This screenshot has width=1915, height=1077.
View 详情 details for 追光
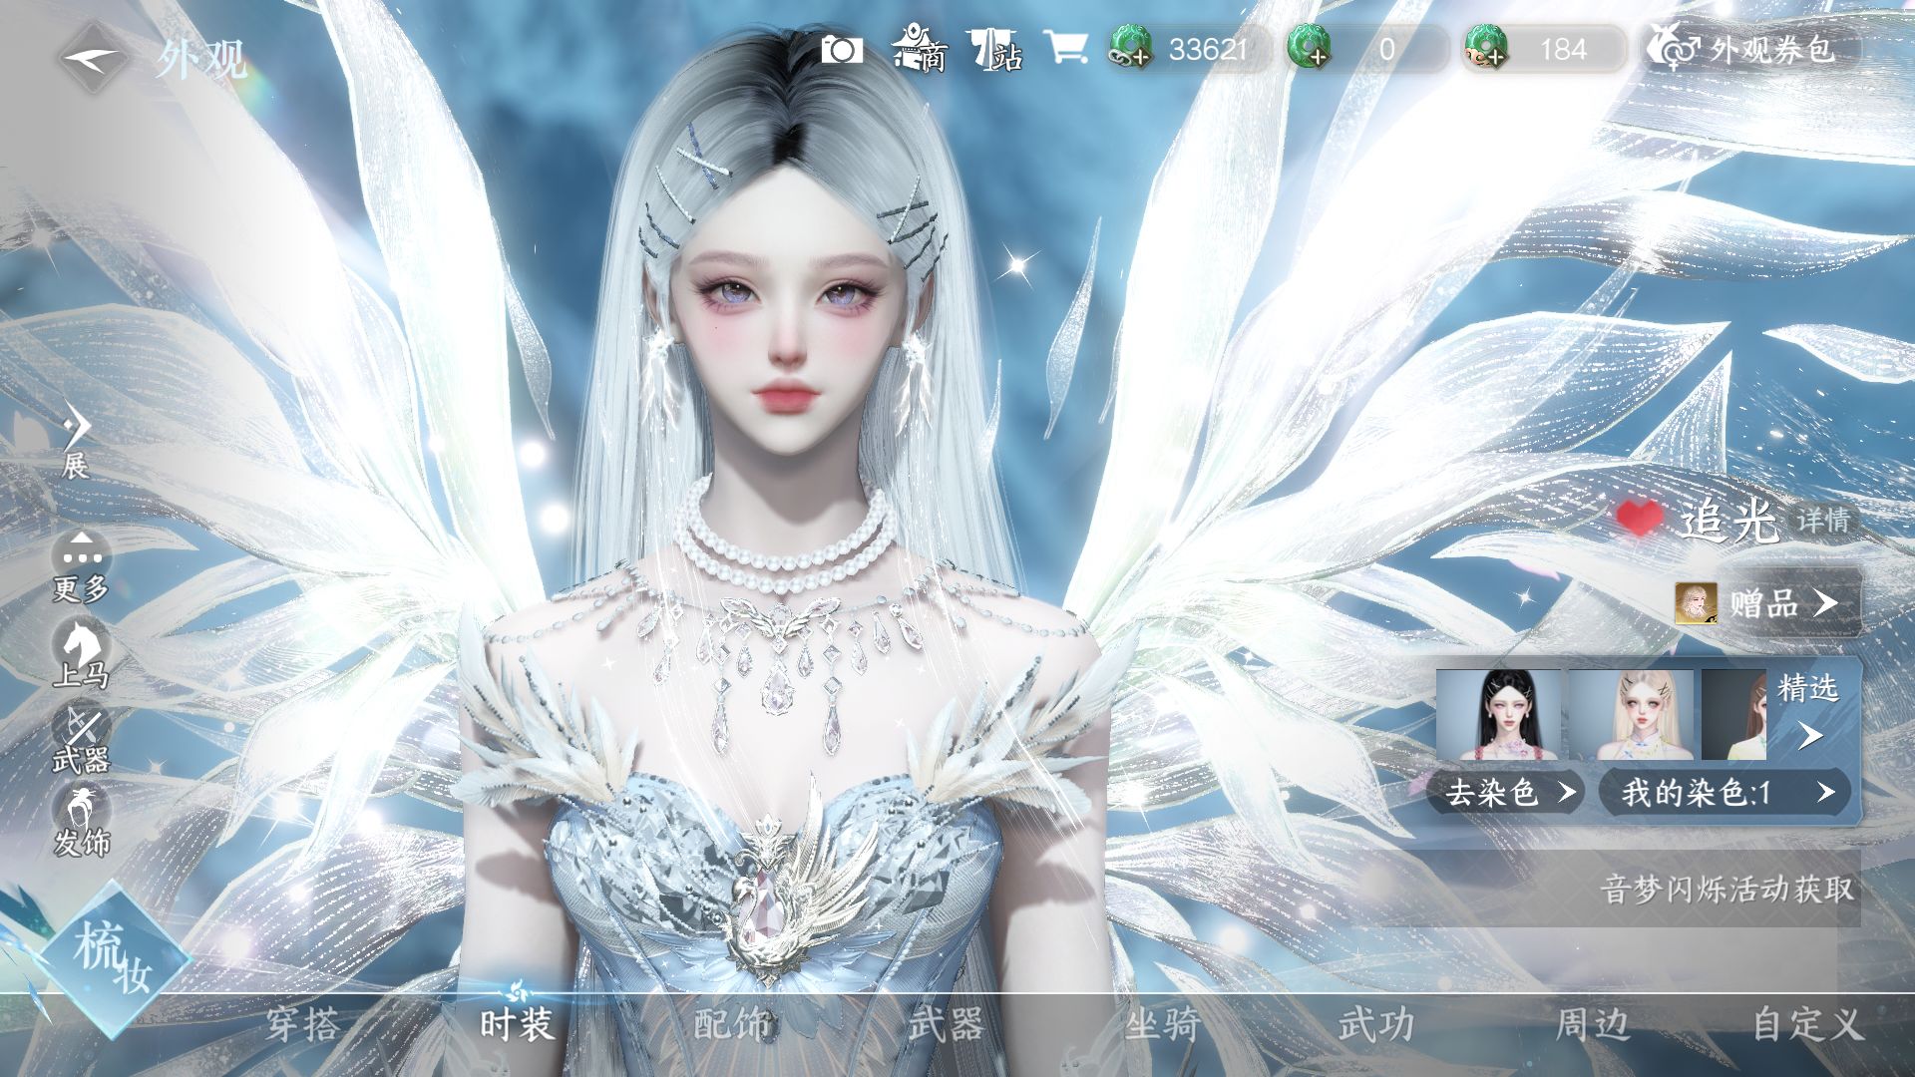click(x=1823, y=521)
